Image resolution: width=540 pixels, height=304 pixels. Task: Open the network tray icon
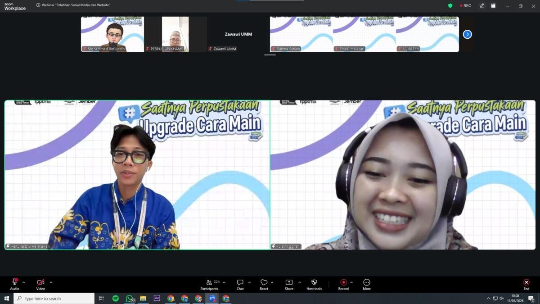coord(495,298)
